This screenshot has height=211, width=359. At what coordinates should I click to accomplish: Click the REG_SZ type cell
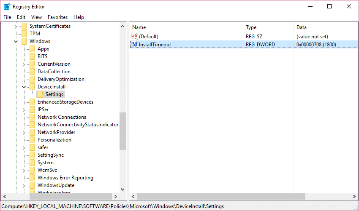coord(254,37)
